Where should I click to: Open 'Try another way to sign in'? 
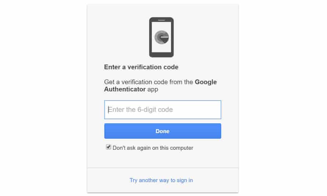click(x=161, y=180)
